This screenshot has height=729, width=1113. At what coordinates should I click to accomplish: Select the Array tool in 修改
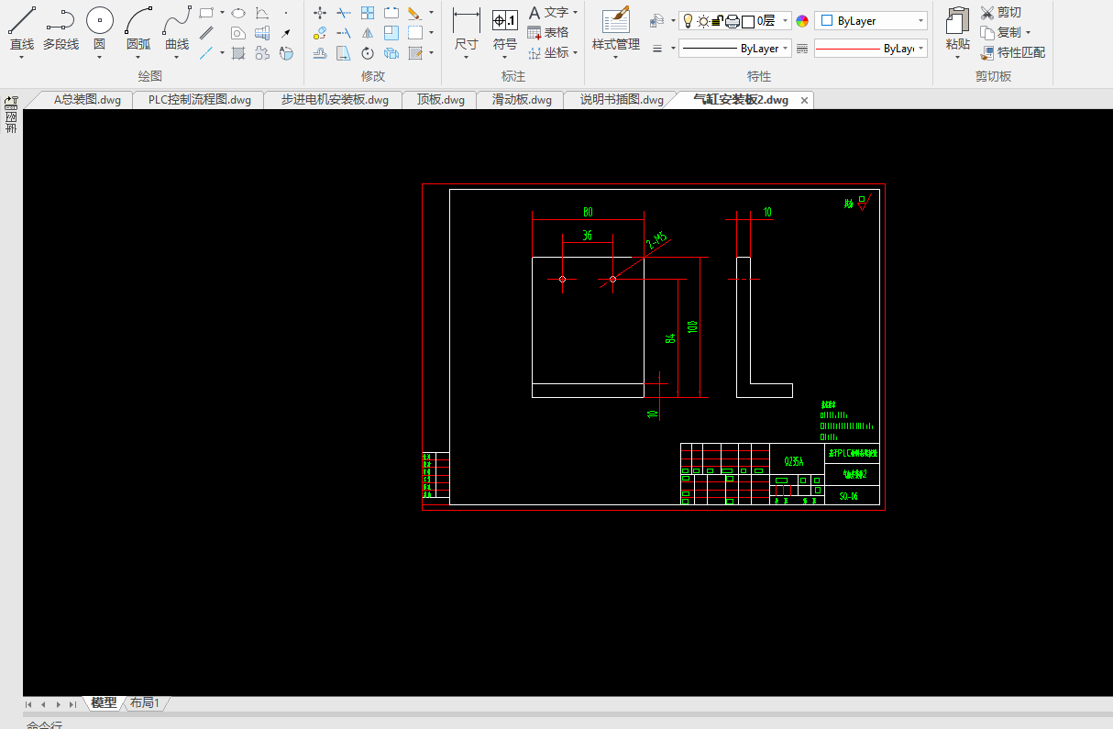[368, 13]
